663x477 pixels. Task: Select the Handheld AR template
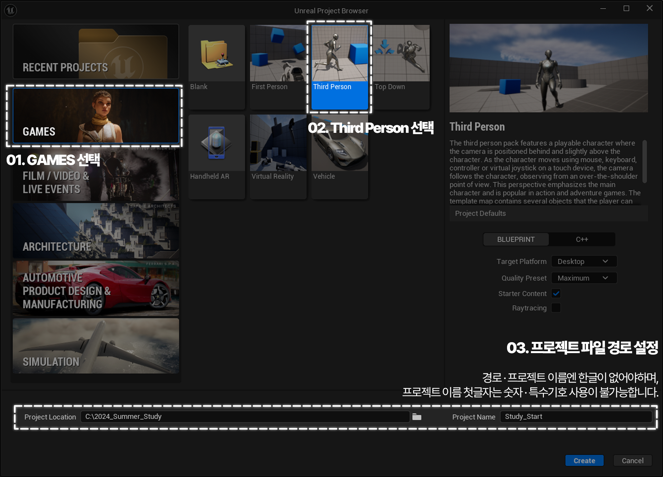[217, 157]
